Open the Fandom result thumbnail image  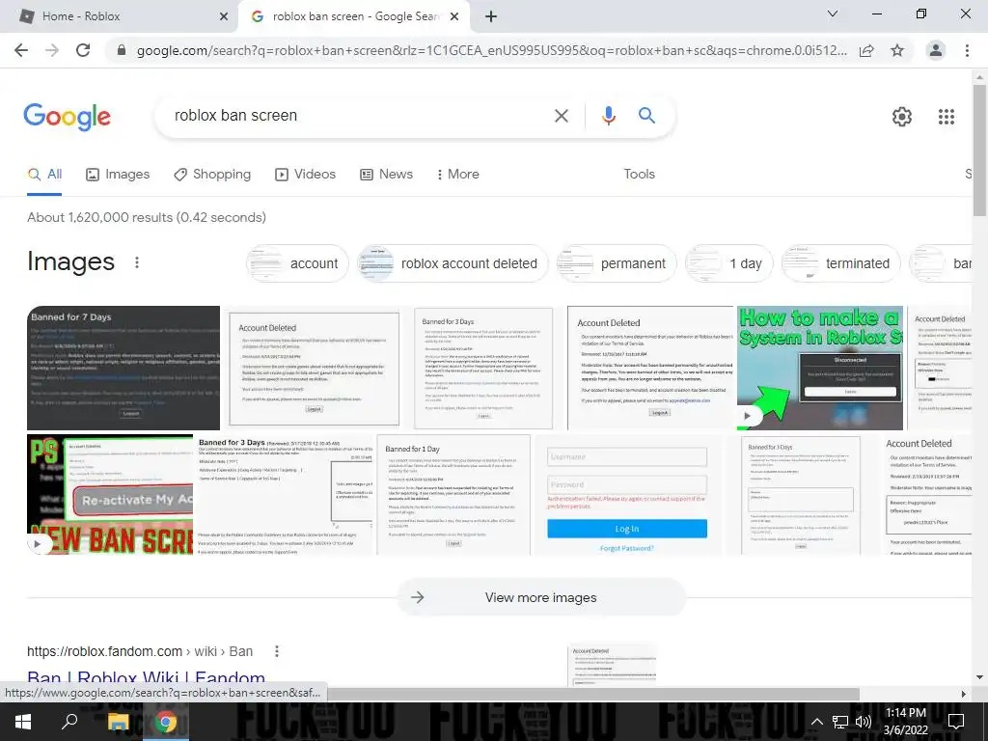tap(612, 665)
